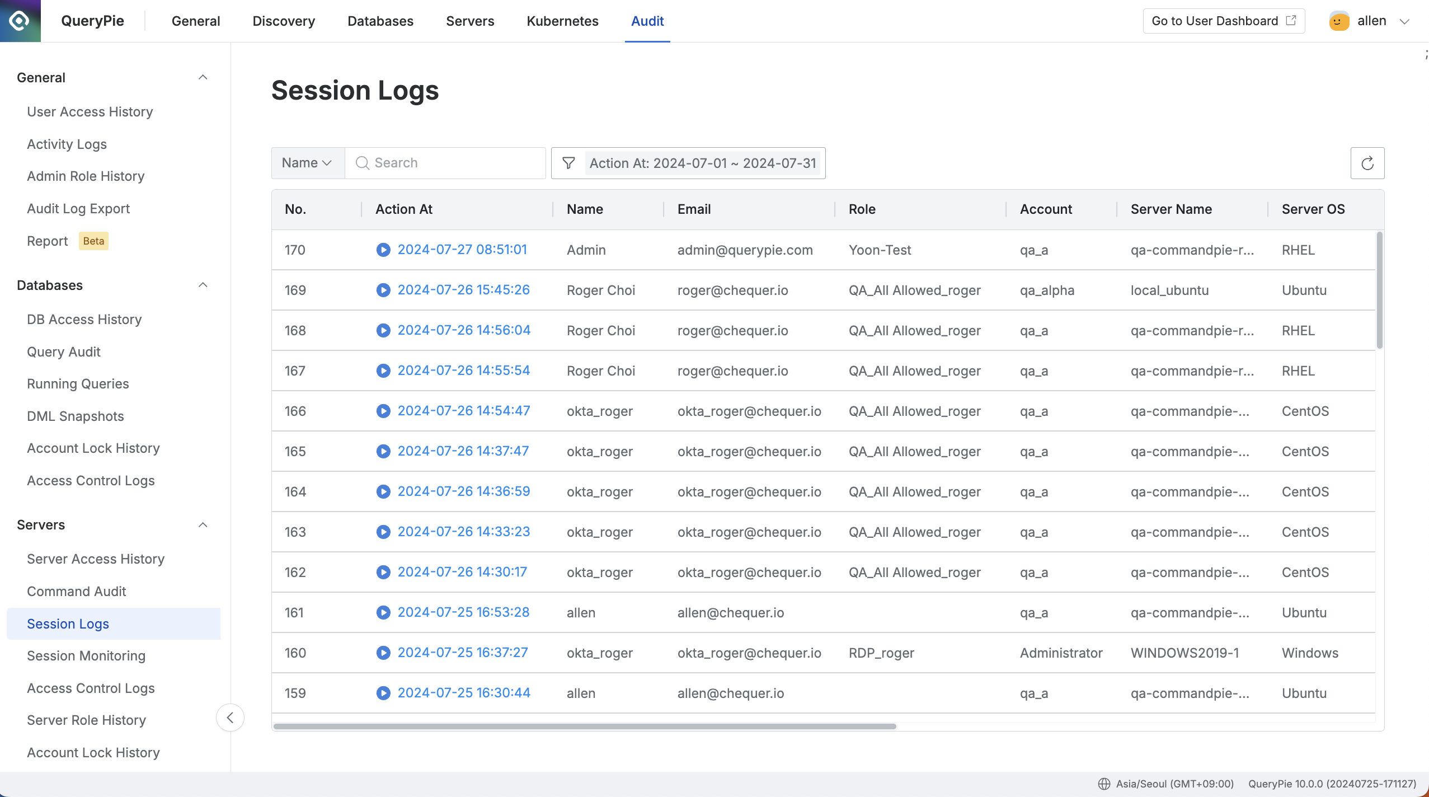This screenshot has width=1429, height=797.
Task: Play the session recording for entry 170
Action: point(383,250)
